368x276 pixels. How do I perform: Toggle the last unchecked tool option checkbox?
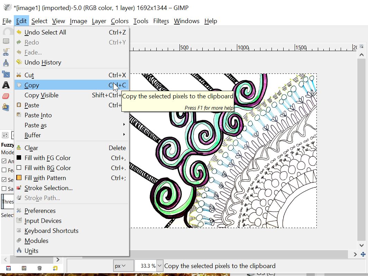(x=4, y=189)
